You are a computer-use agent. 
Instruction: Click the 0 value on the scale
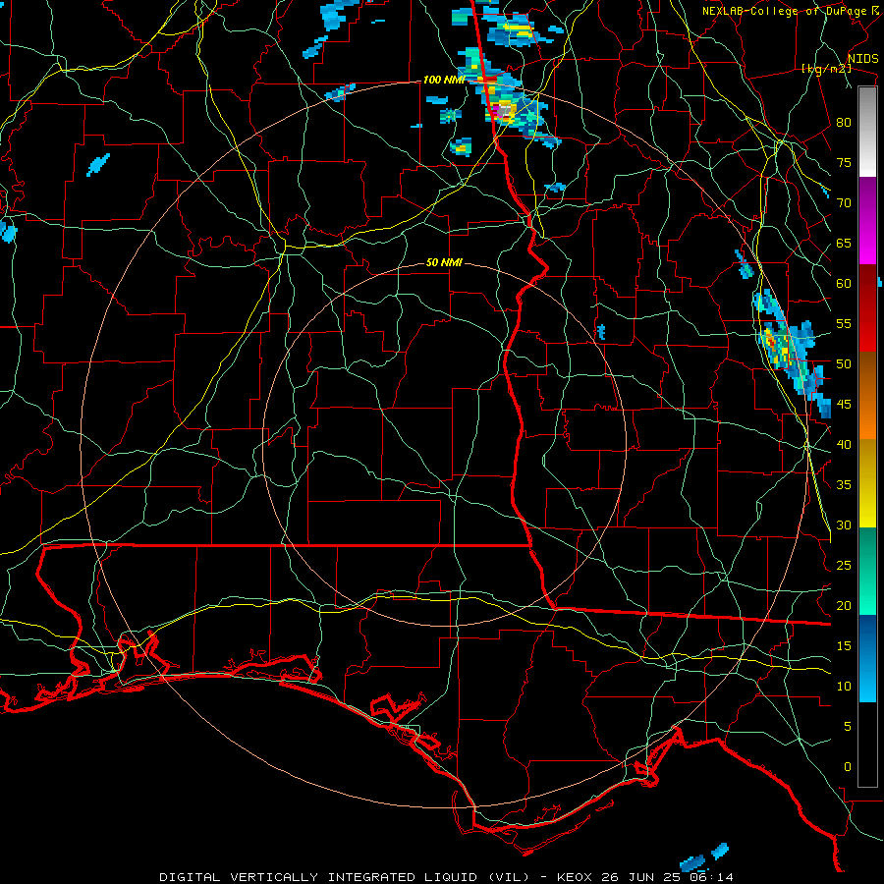click(x=848, y=767)
